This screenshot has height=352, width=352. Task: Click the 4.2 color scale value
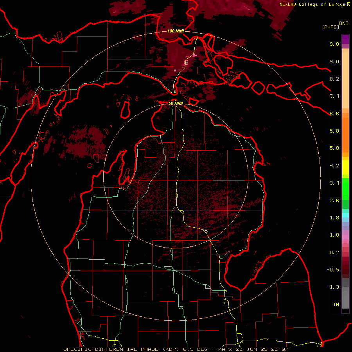[x=334, y=166]
